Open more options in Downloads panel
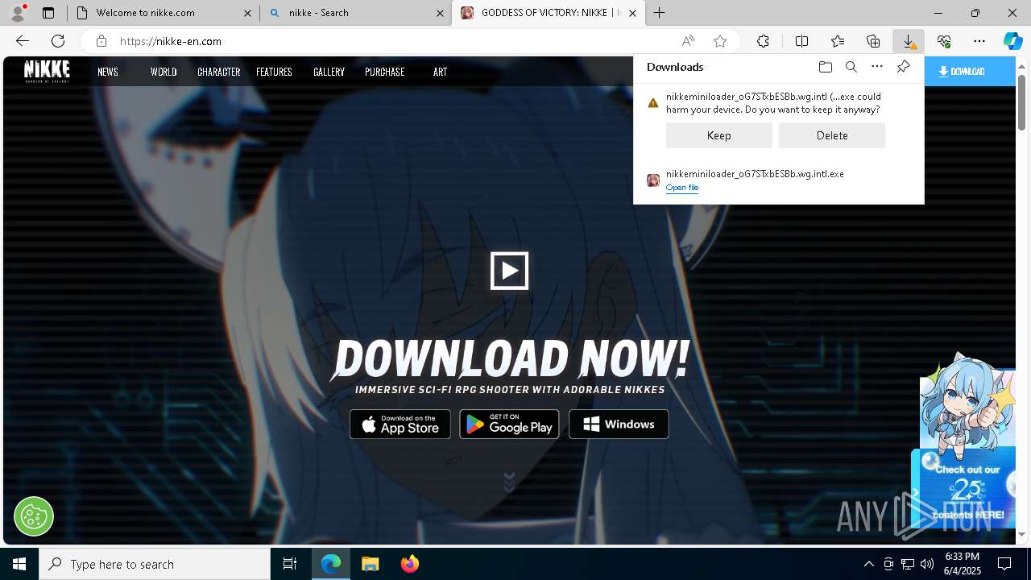 pos(877,67)
